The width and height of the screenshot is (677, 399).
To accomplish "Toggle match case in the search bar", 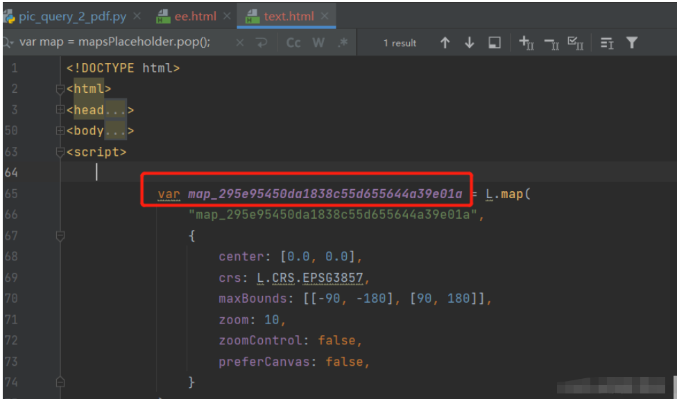I will tap(293, 42).
